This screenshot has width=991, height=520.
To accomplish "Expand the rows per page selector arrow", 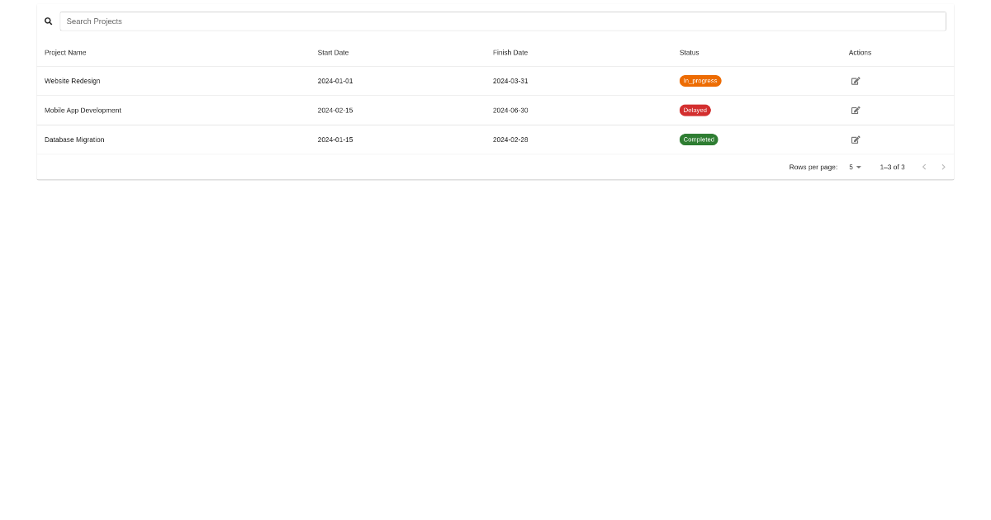I will pyautogui.click(x=859, y=167).
